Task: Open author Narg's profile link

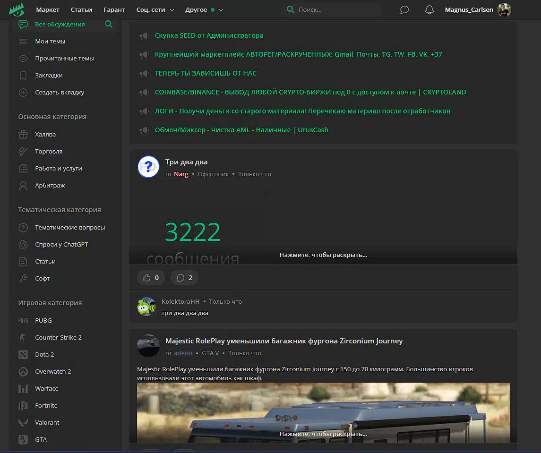Action: coord(181,174)
